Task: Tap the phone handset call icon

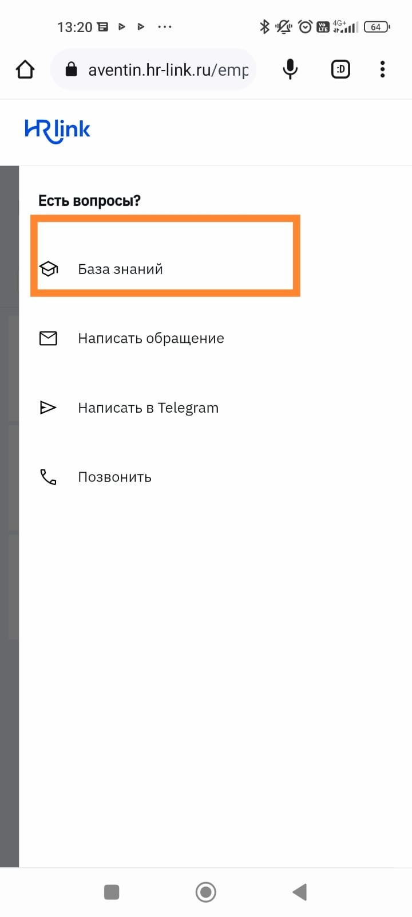Action: pos(48,477)
